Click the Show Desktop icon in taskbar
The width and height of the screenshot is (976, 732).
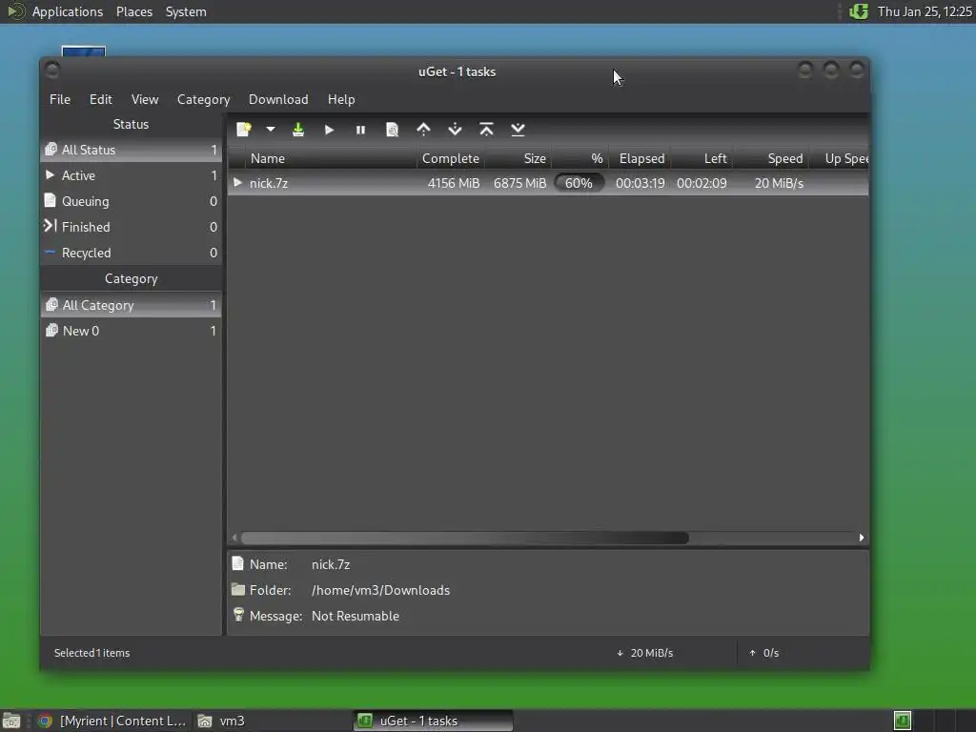(x=11, y=721)
